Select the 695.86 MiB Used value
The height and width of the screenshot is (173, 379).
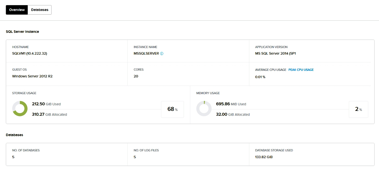click(231, 104)
